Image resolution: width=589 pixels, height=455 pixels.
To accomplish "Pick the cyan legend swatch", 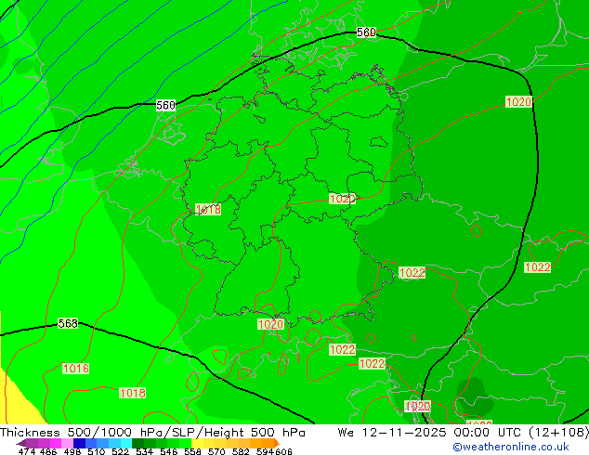I will click(125, 443).
